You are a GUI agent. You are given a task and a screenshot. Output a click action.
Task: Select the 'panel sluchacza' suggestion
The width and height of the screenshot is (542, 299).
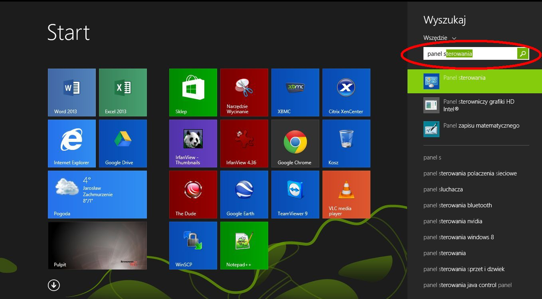[x=443, y=189]
